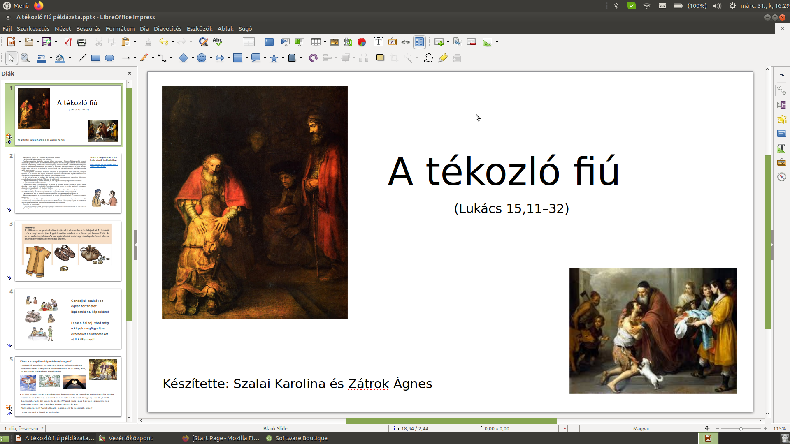The width and height of the screenshot is (790, 444).
Task: Select the Rectangle tool
Action: (96, 58)
